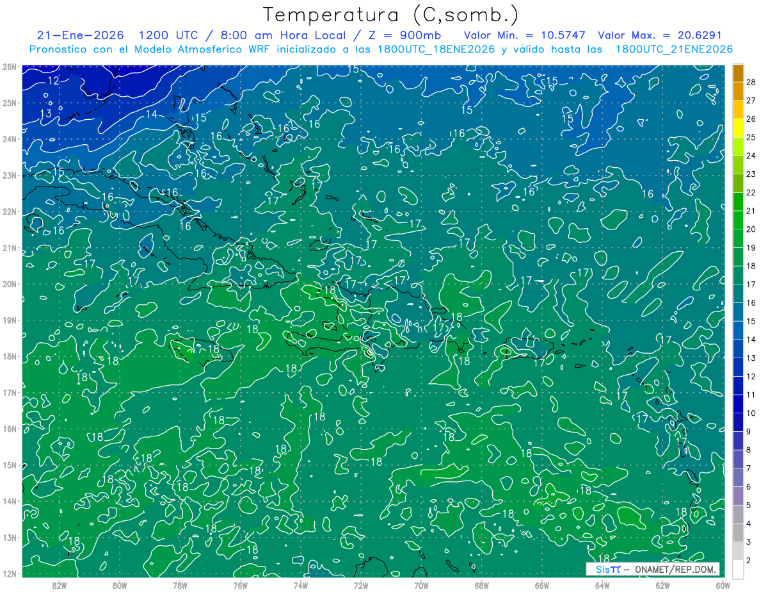Click the "68W" longitude axis label
768x594 pixels.
481,585
